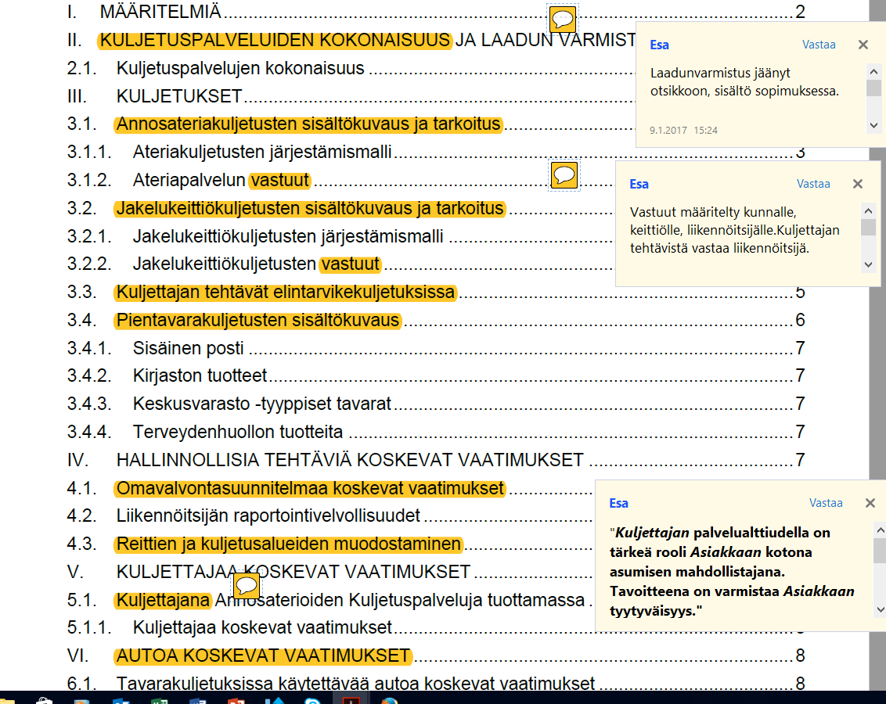This screenshot has width=886, height=704.
Task: Click the '3.4.1. Sisäinen posti' entry
Action: click(x=156, y=348)
